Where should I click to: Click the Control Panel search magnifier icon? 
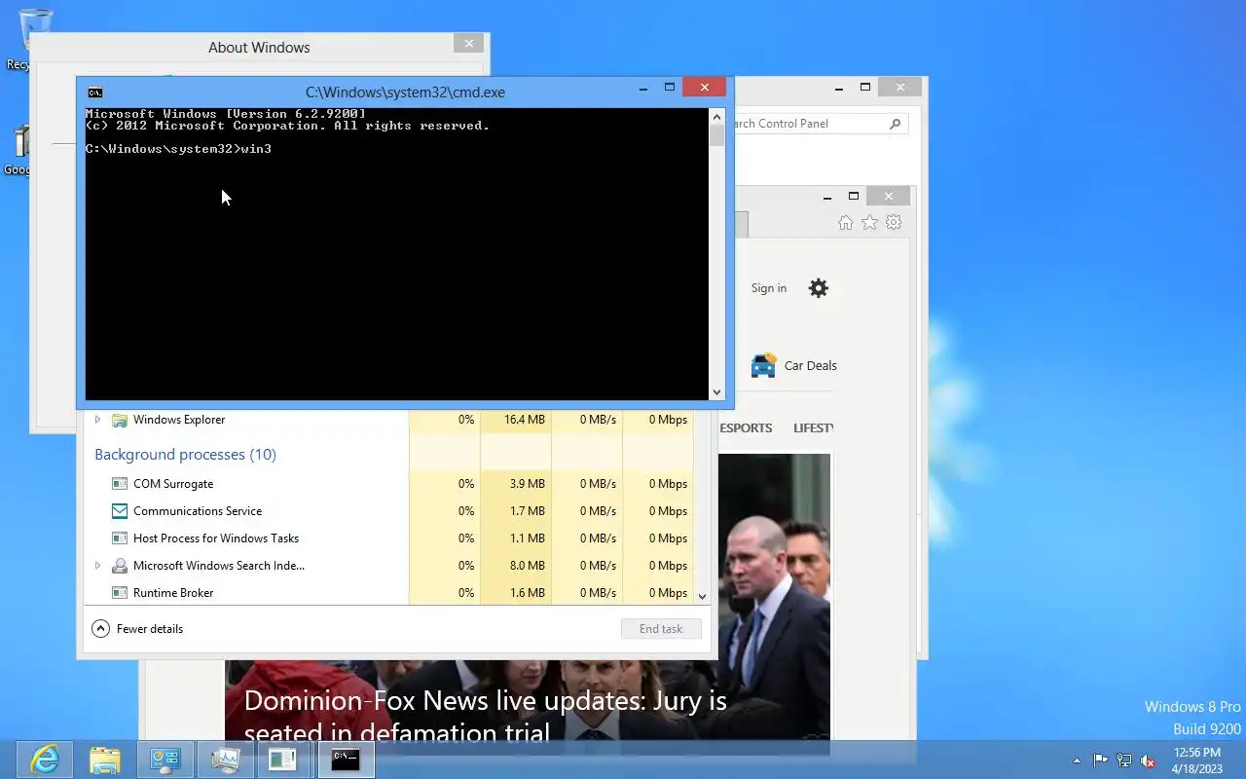(x=896, y=124)
